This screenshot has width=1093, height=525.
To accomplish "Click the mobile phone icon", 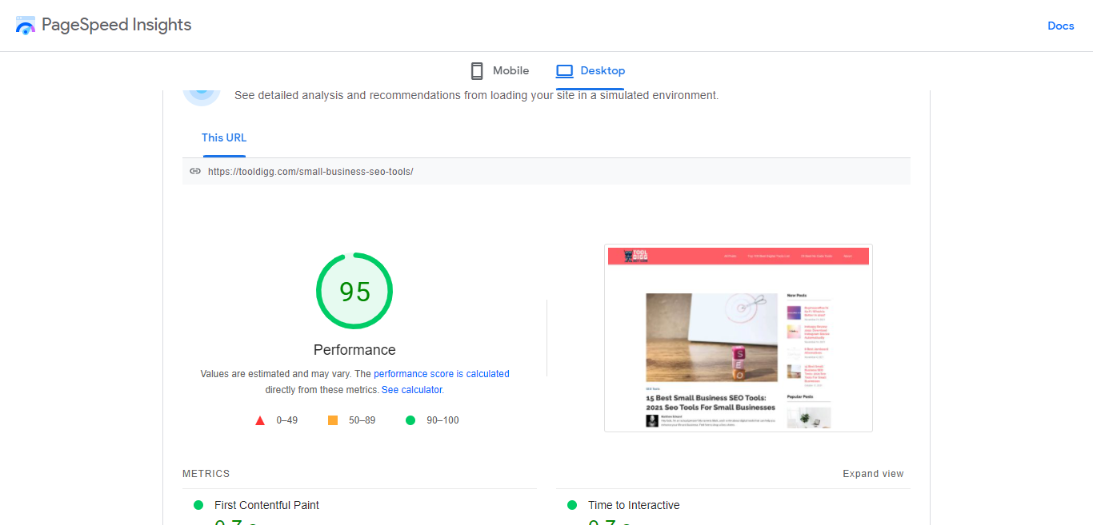I will coord(477,71).
